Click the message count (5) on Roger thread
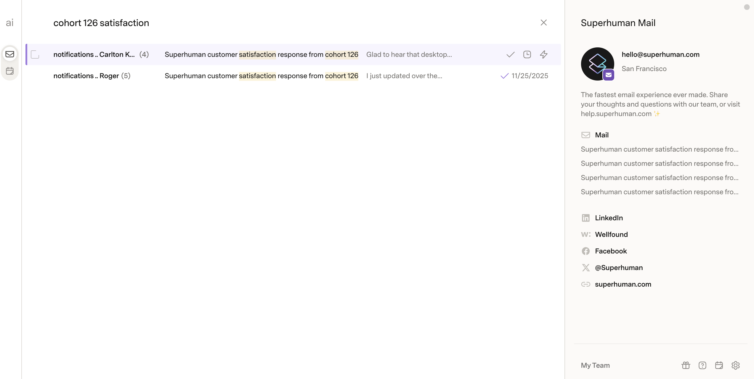This screenshot has width=754, height=379. coord(126,76)
